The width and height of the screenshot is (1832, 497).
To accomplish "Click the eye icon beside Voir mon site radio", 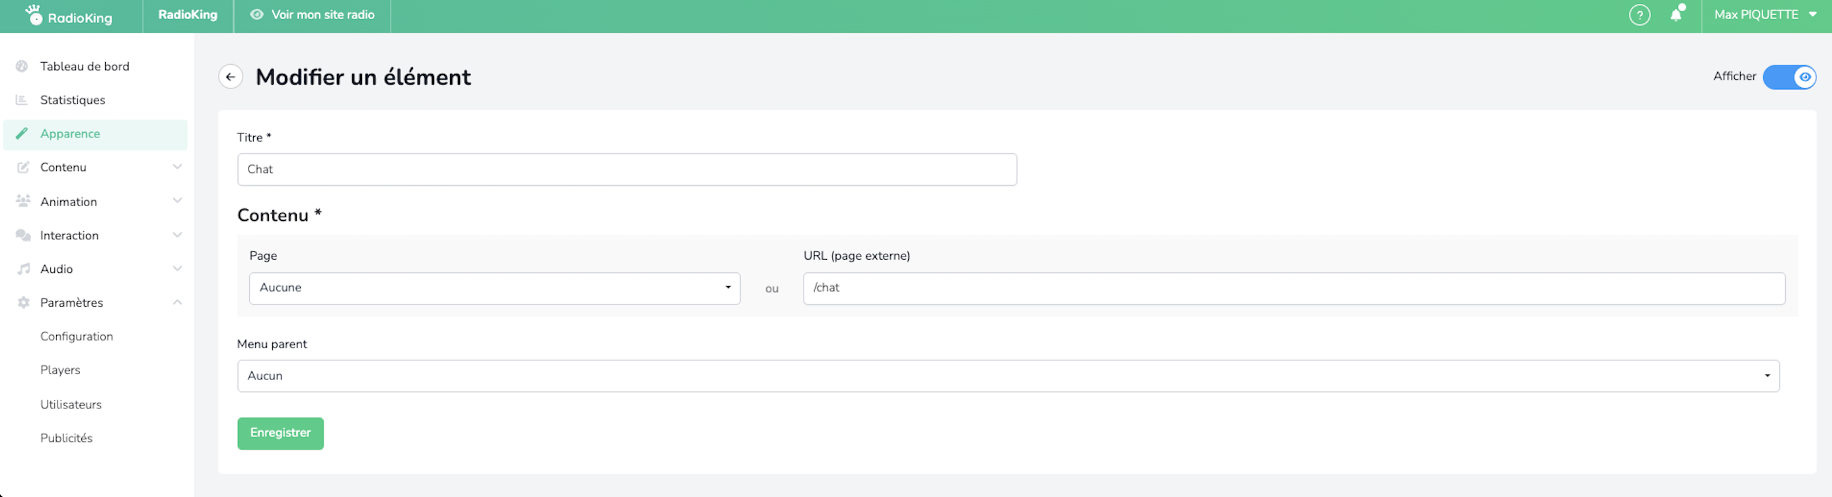I will pos(256,15).
